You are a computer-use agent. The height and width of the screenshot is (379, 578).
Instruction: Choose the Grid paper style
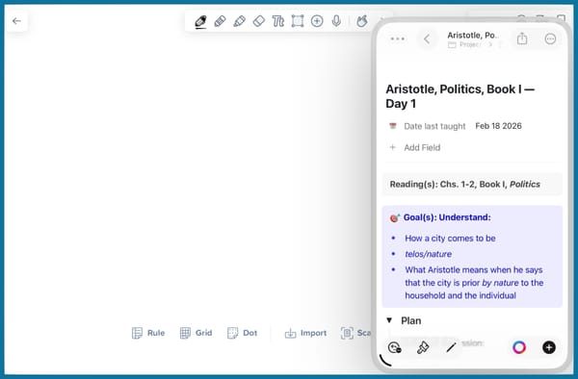pos(196,333)
